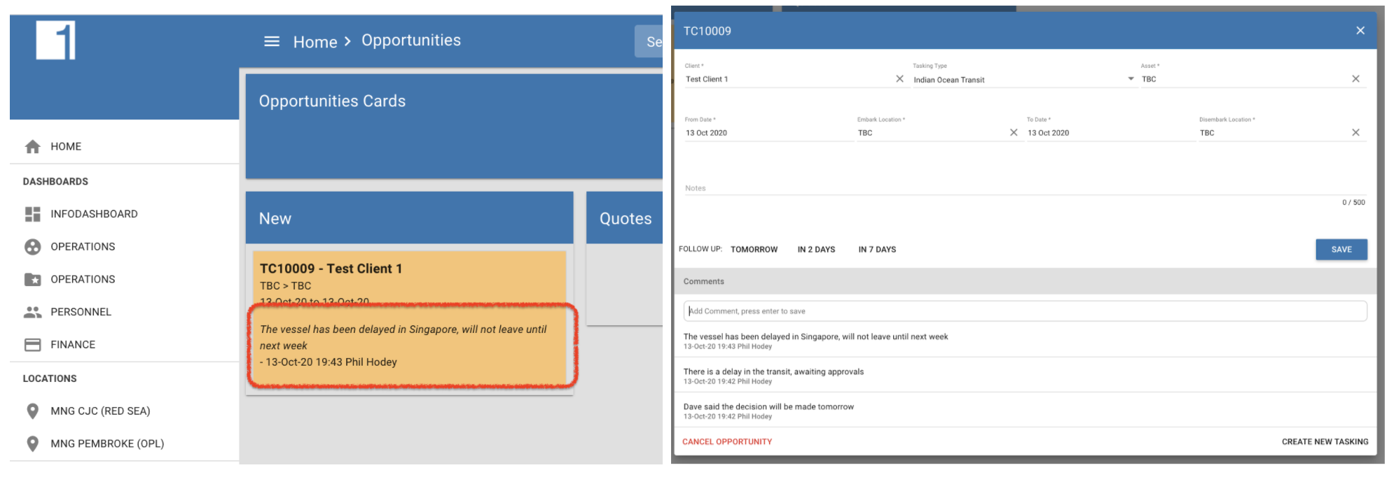This screenshot has height=477, width=1394.
Task: Click the Quotes column header
Action: pos(625,218)
